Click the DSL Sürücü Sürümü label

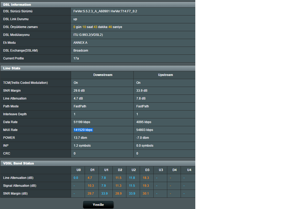(x=18, y=11)
